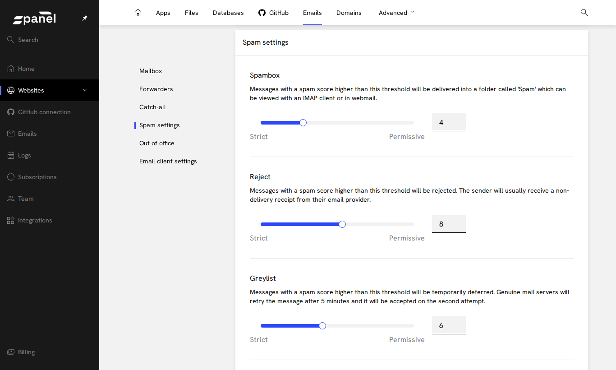
Task: Open Out of office settings
Action: pos(157,143)
